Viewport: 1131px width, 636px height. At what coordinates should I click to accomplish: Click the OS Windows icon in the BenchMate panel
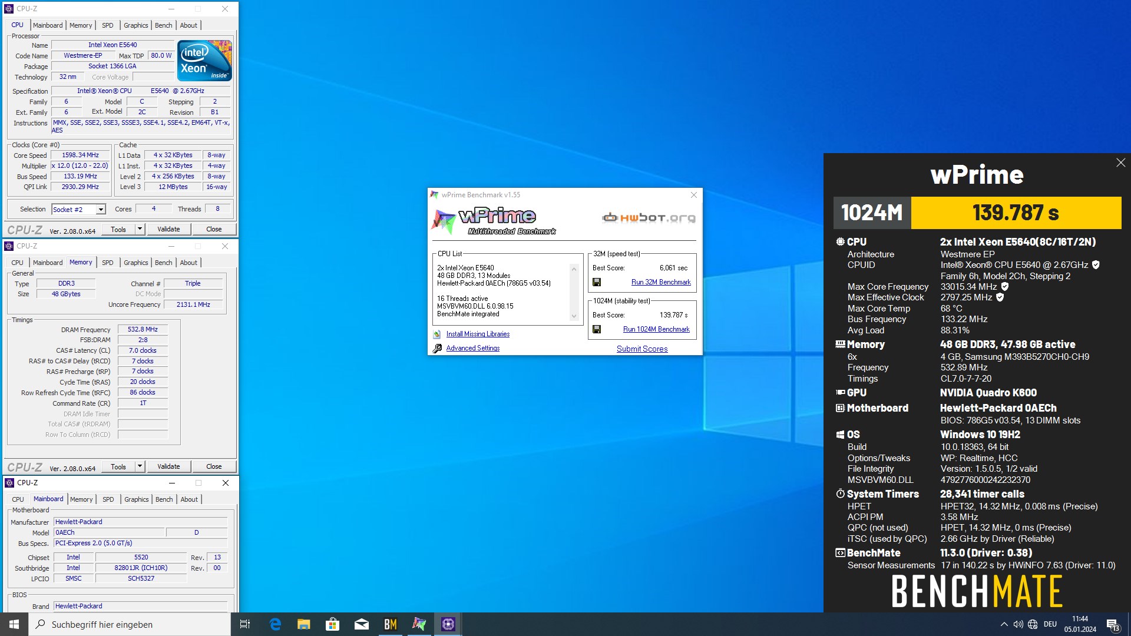point(840,435)
